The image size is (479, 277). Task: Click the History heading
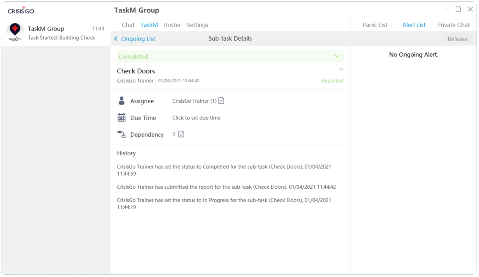(126, 153)
